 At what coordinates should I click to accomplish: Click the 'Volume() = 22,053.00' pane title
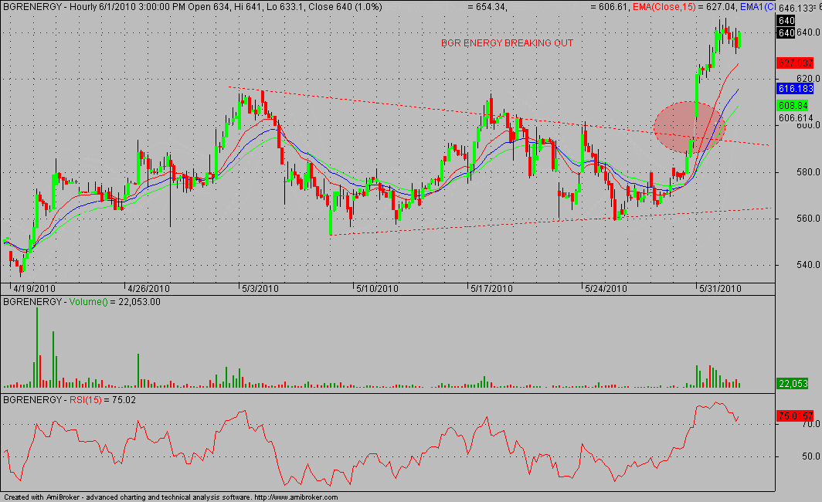click(115, 302)
